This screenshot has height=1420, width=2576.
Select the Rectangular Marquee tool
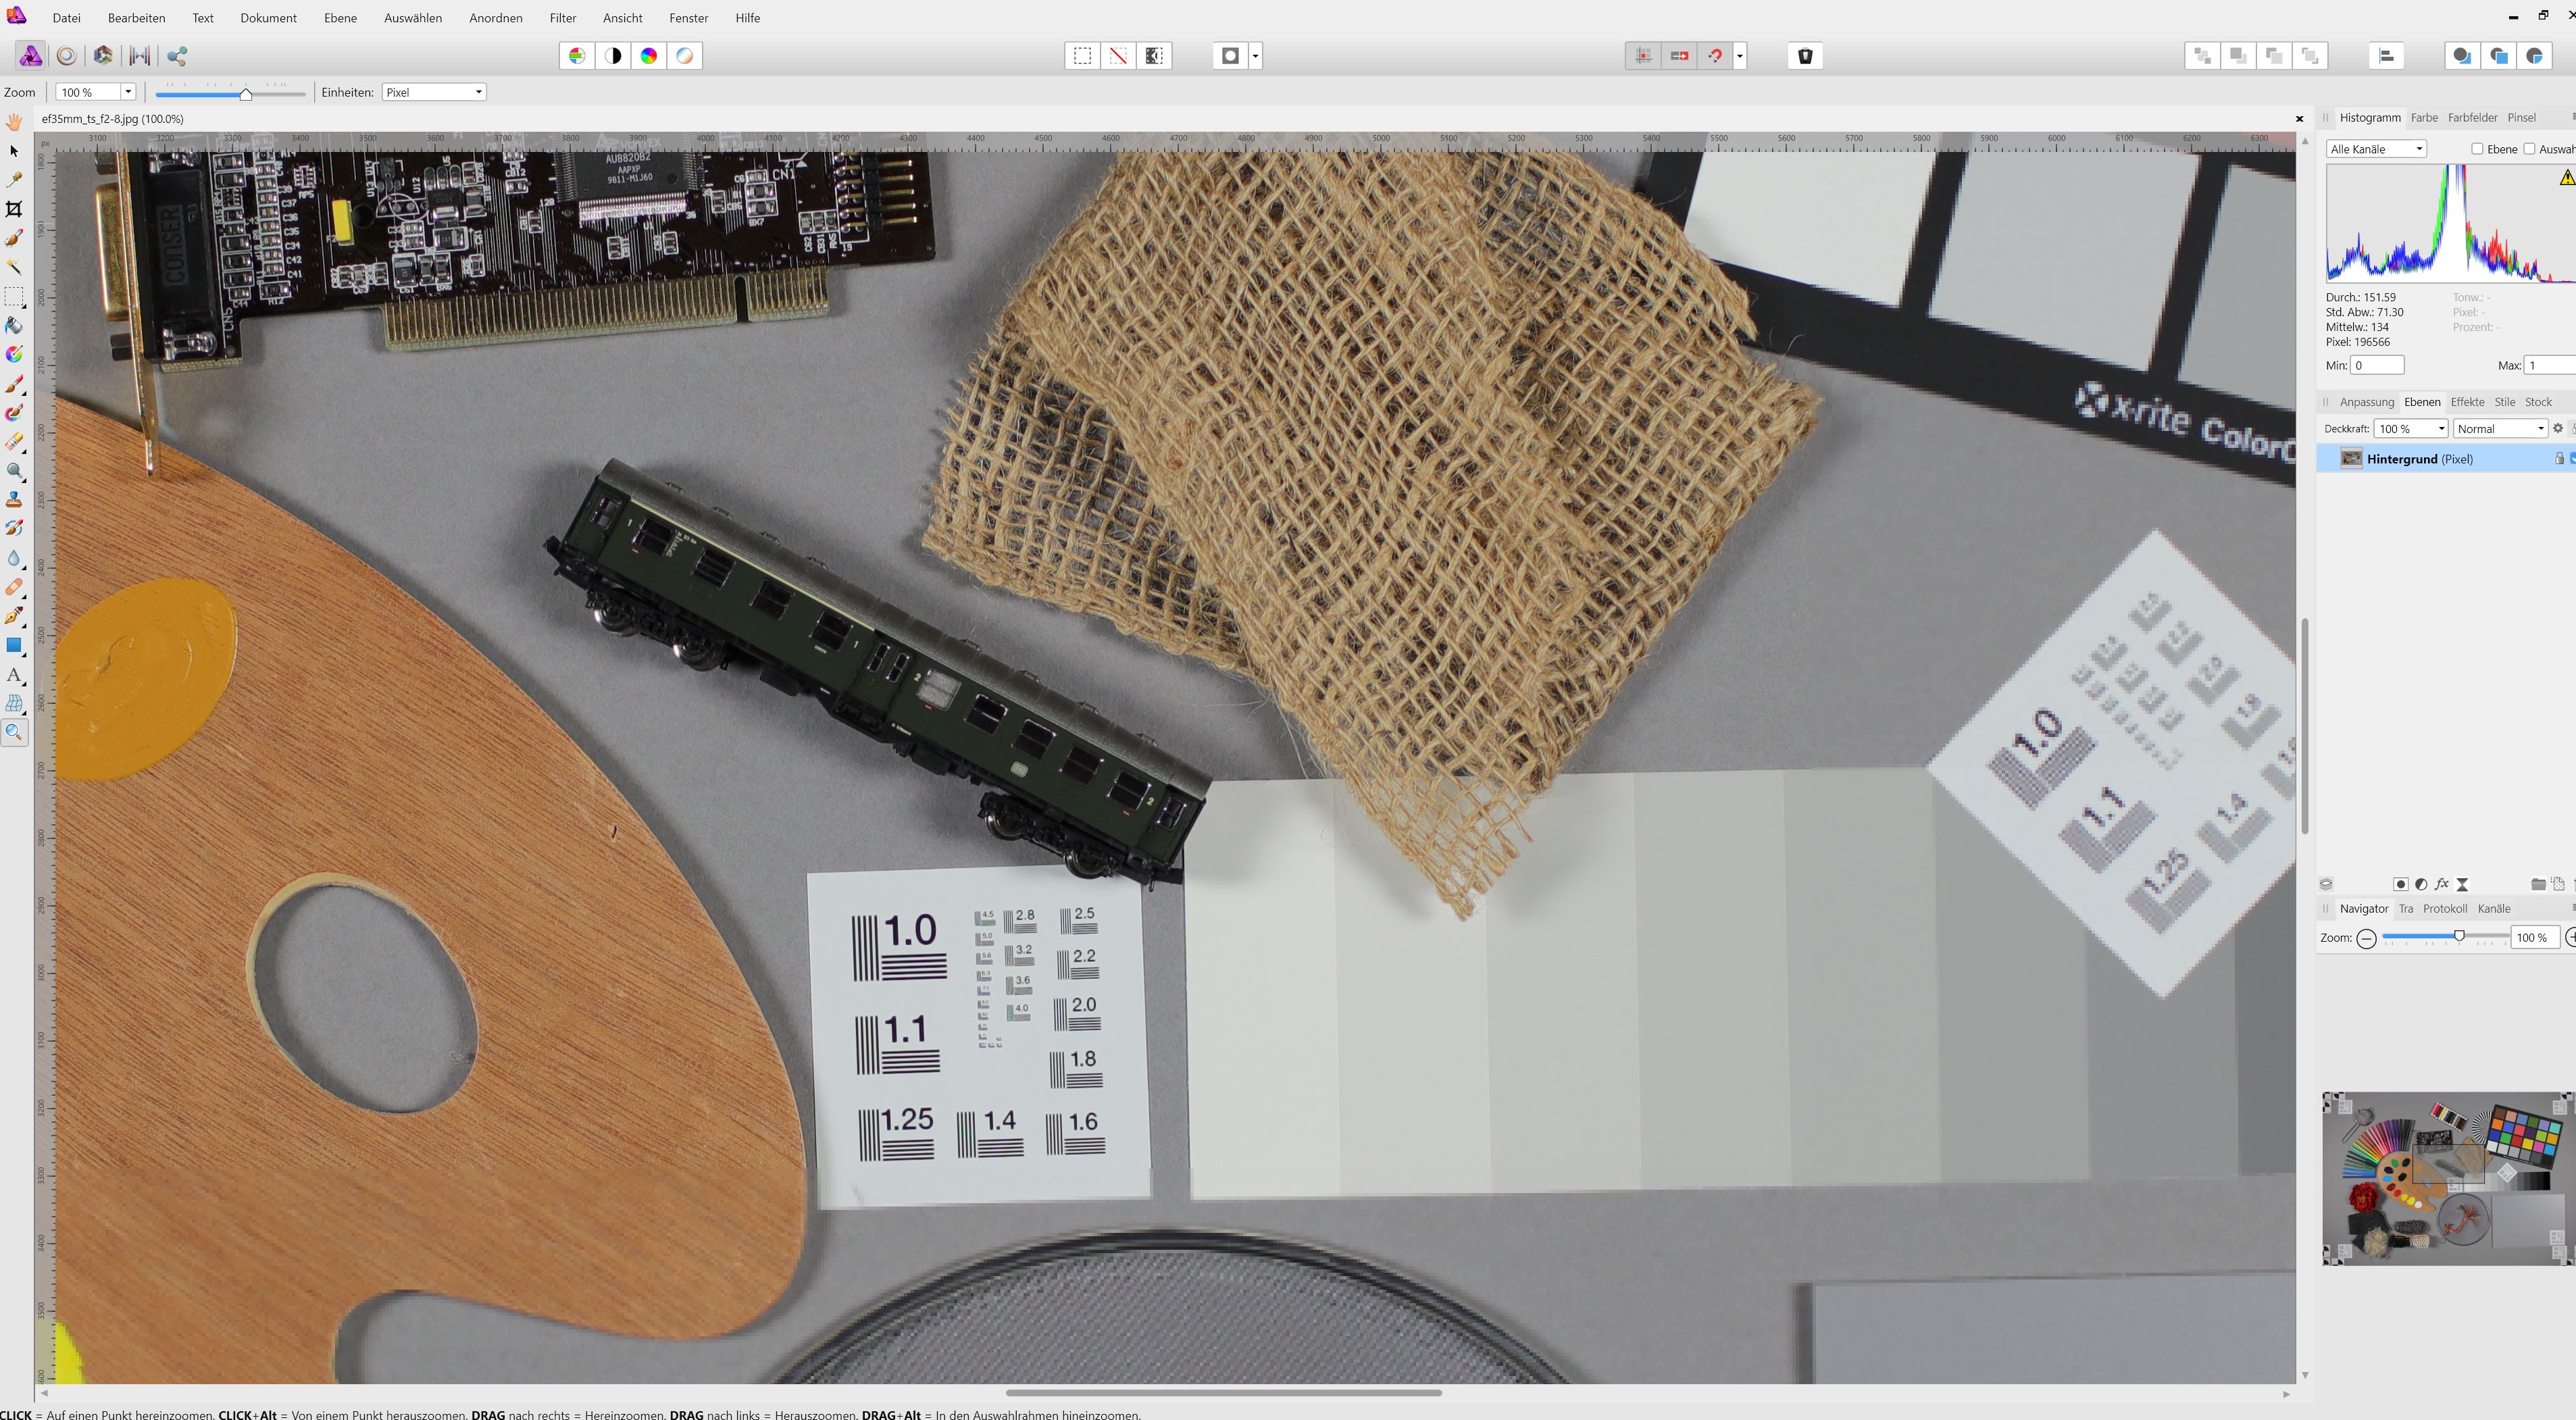pos(14,296)
